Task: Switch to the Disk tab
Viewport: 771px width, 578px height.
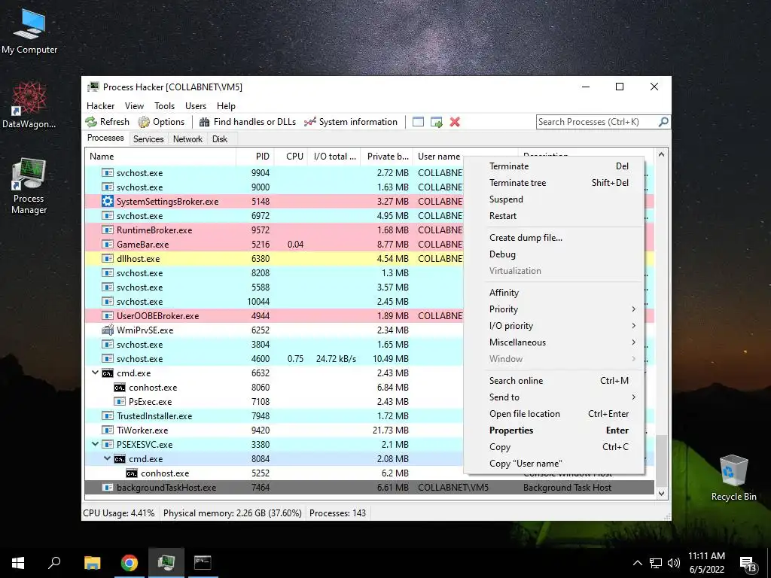Action: point(220,139)
